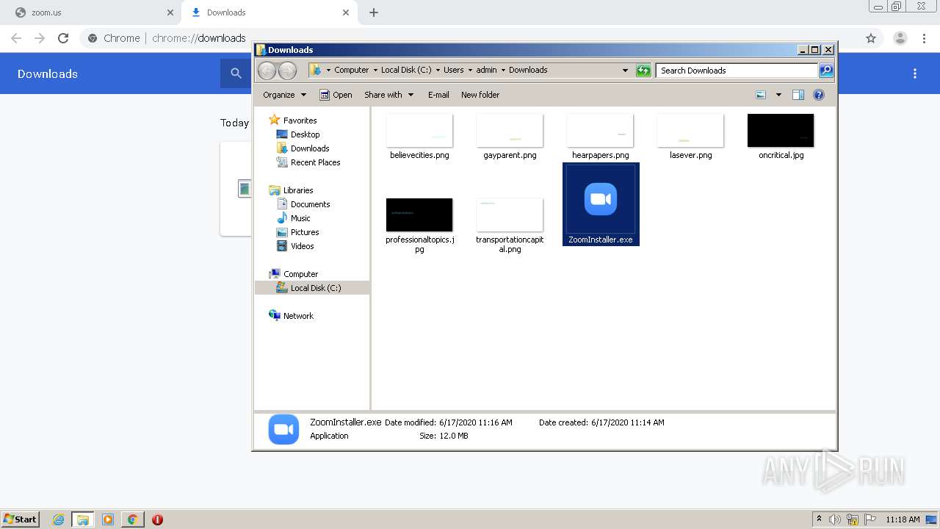Click taskbar clock 11:18 AM
The width and height of the screenshot is (940, 529).
click(x=903, y=519)
